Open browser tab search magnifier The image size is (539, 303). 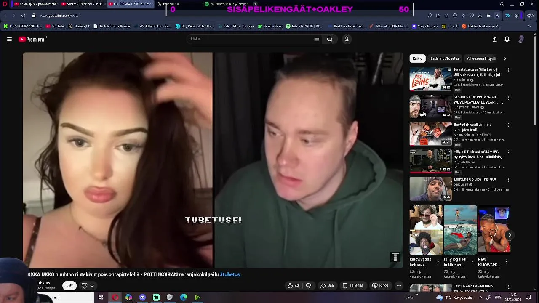click(502, 4)
